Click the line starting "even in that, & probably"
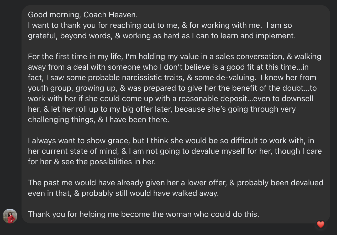The height and width of the screenshot is (235, 337). (x=123, y=193)
